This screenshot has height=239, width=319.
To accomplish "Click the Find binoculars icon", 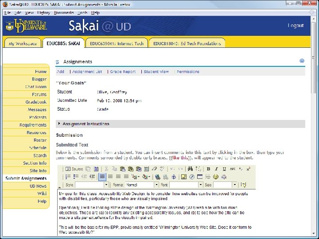I will [x=190, y=169].
